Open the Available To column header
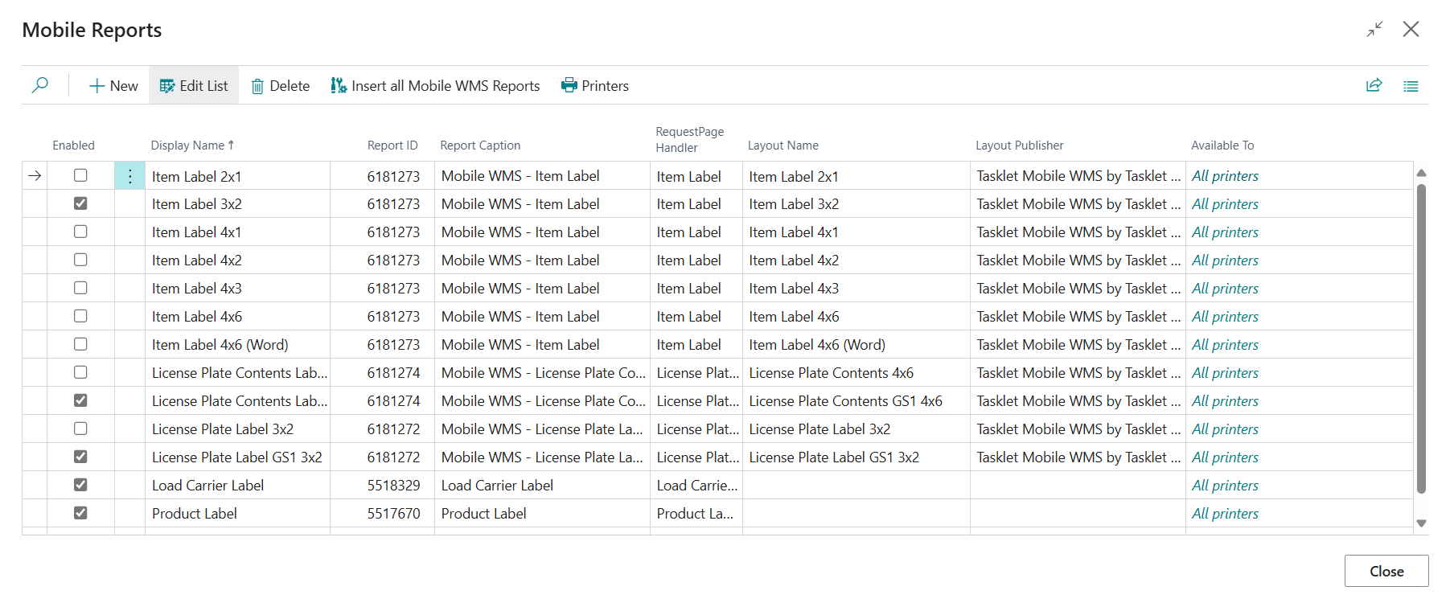Image resolution: width=1450 pixels, height=607 pixels. point(1222,146)
